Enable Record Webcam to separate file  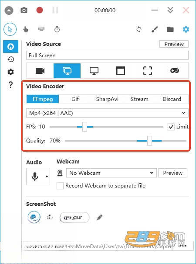click(x=60, y=186)
